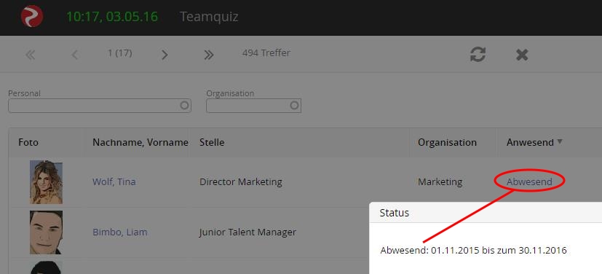The width and height of the screenshot is (602, 274).
Task: Open Teamquiz in the top bar
Action: point(209,17)
